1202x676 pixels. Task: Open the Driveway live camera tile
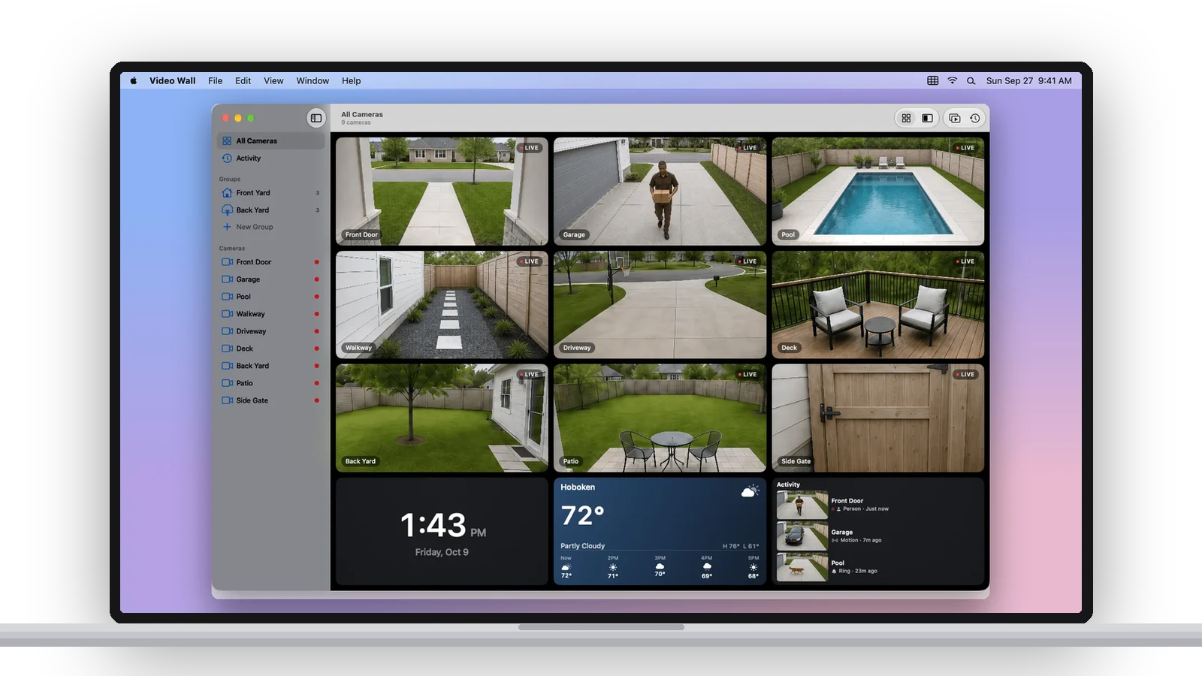tap(660, 305)
